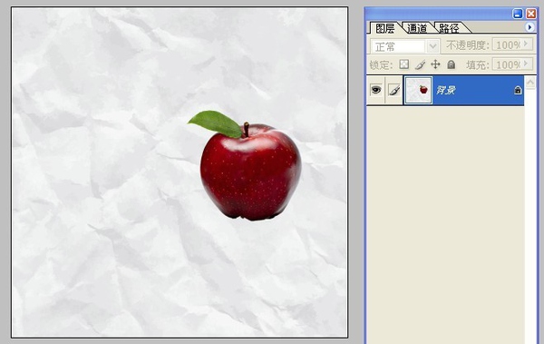Open the 不透明度 100% slider arrow
The width and height of the screenshot is (544, 344).
pos(526,44)
